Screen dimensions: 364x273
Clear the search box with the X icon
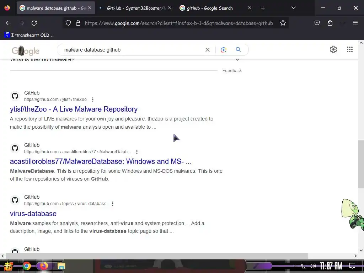pos(208,50)
